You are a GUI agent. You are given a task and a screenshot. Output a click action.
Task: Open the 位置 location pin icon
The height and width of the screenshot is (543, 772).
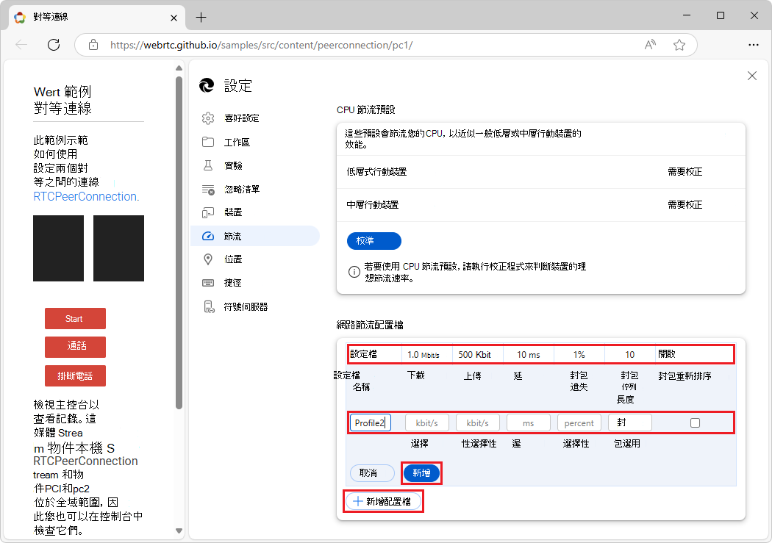(209, 259)
